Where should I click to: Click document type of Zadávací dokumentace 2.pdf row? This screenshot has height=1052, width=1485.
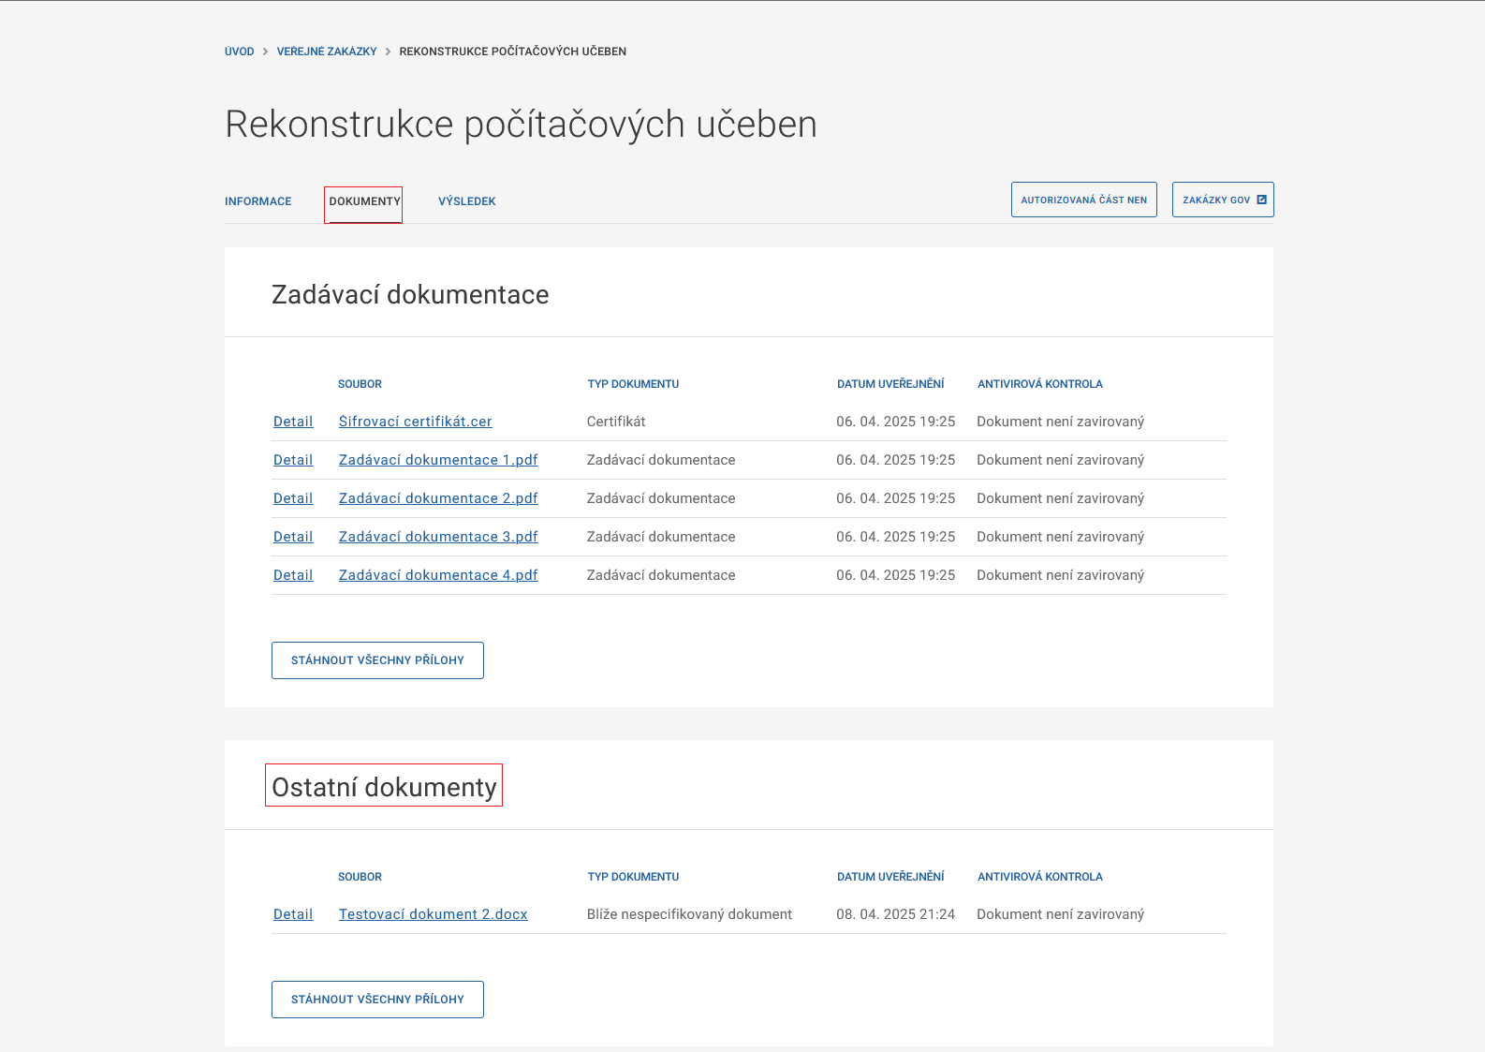click(661, 498)
